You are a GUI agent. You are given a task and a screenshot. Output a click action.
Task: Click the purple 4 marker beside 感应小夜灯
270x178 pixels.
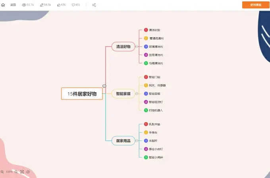146,149
